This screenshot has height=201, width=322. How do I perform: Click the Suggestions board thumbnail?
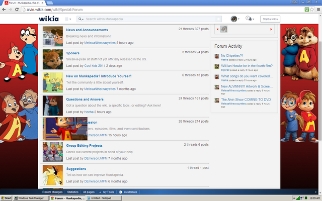53,175
